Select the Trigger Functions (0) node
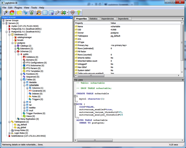 (x=36, y=114)
